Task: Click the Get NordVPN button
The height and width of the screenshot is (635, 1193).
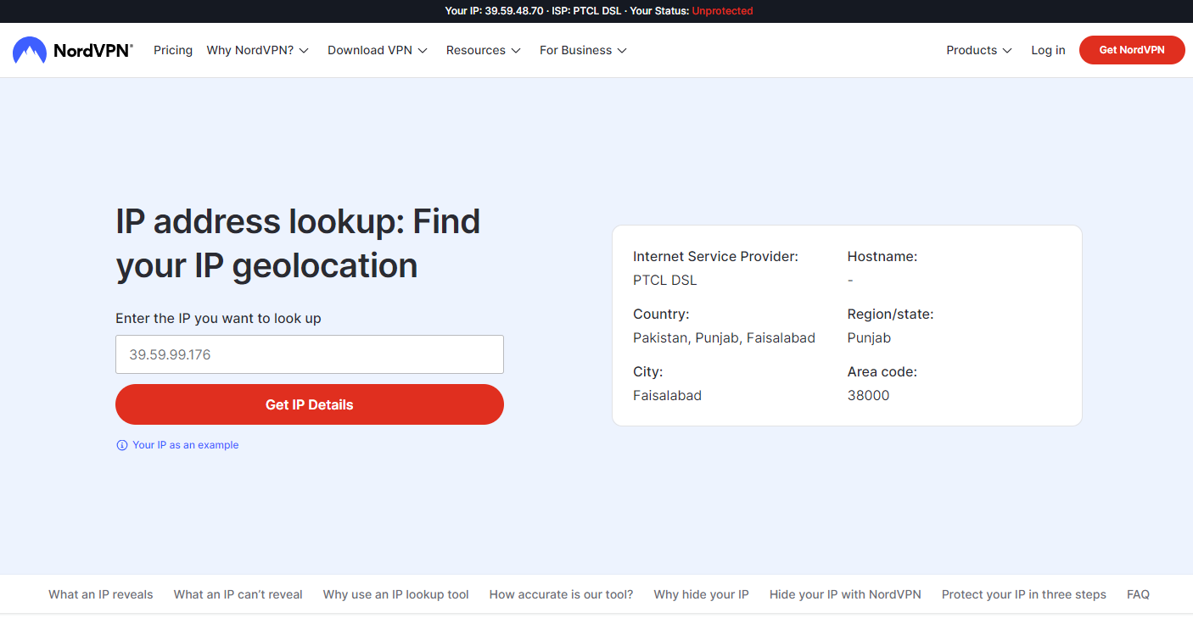Action: point(1132,50)
